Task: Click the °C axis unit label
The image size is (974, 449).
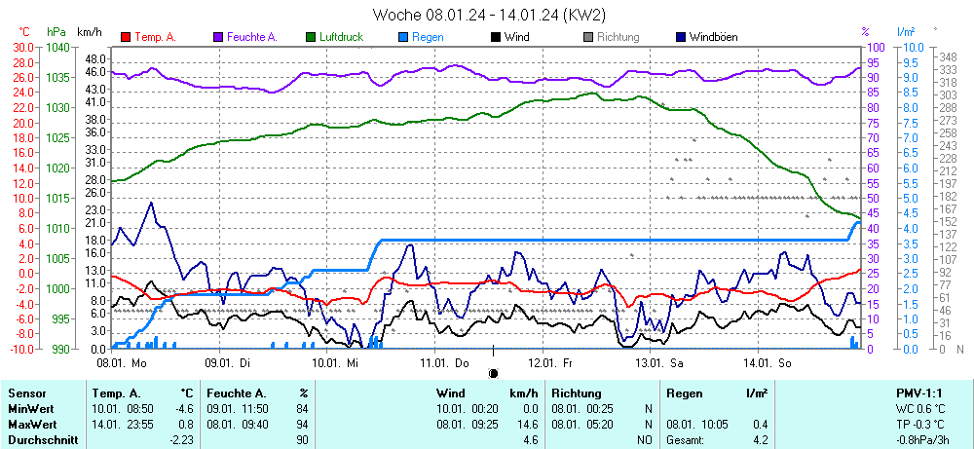Action: point(24,32)
